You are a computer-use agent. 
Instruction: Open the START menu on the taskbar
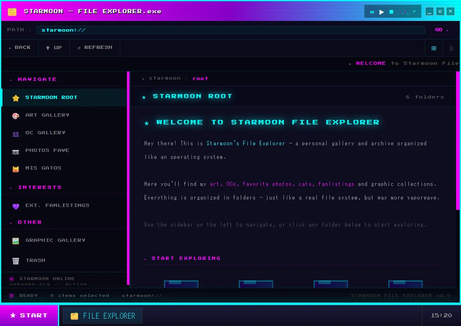tap(29, 316)
